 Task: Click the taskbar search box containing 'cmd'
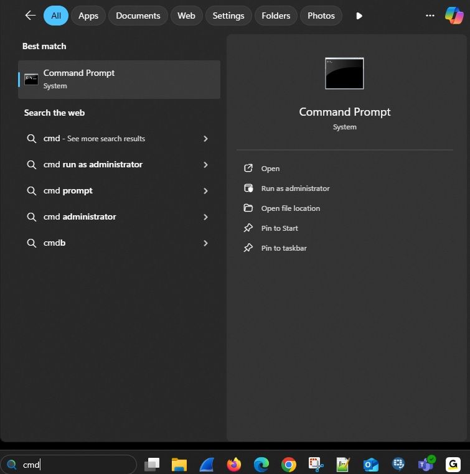69,464
